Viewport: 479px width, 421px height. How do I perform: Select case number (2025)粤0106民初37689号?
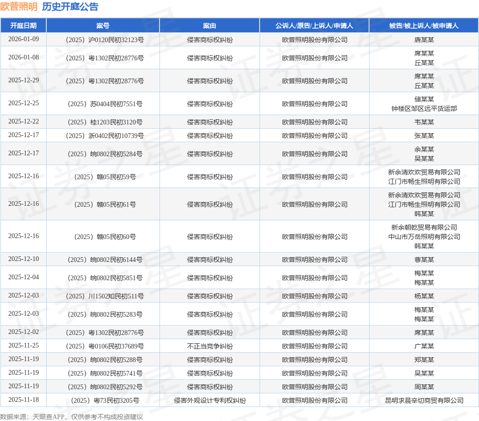105,346
